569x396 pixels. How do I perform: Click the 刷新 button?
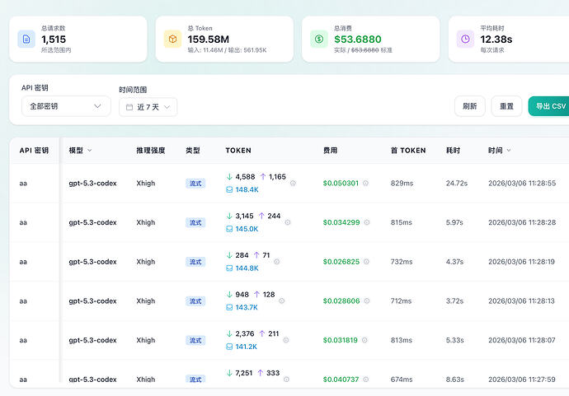coord(470,106)
